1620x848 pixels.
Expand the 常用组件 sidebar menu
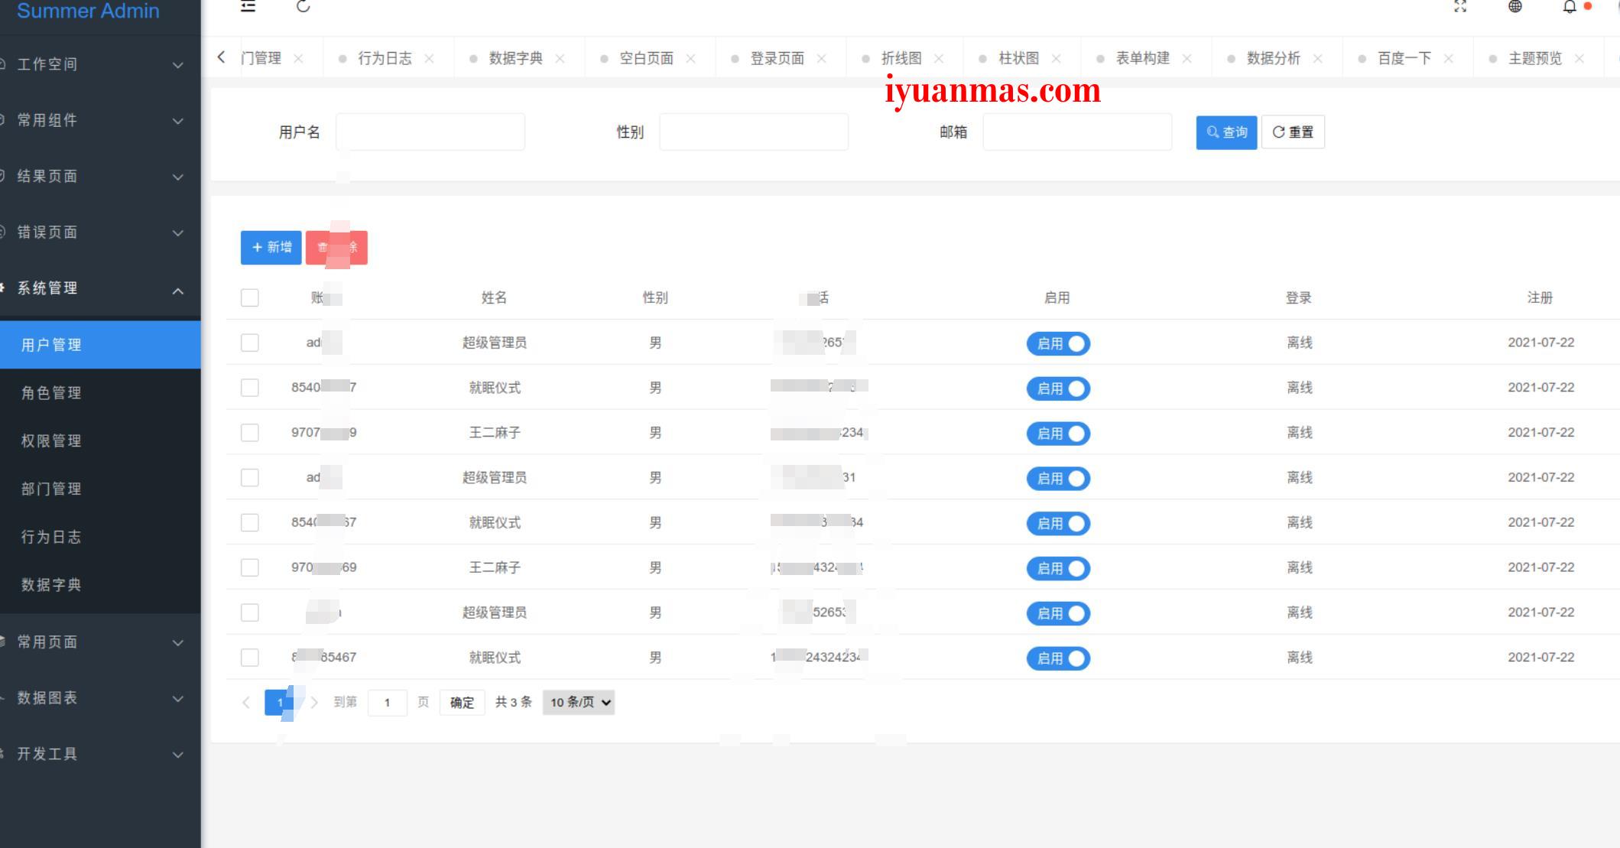[x=100, y=120]
